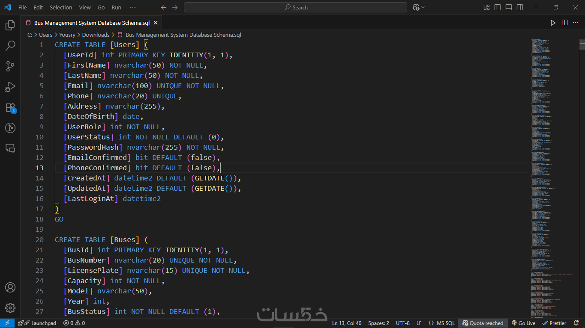Open the Explorer view in activity bar

pyautogui.click(x=10, y=25)
